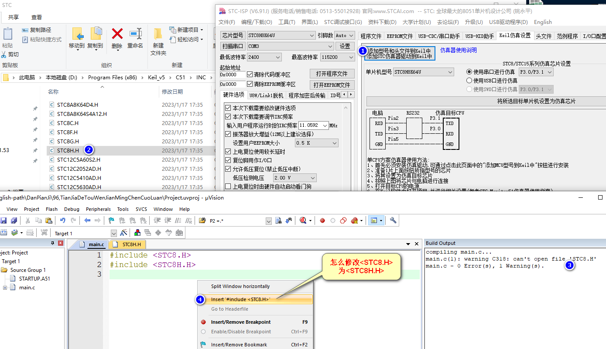The height and width of the screenshot is (349, 606).
Task: Click 设置 button beside COM3
Action: (345, 46)
